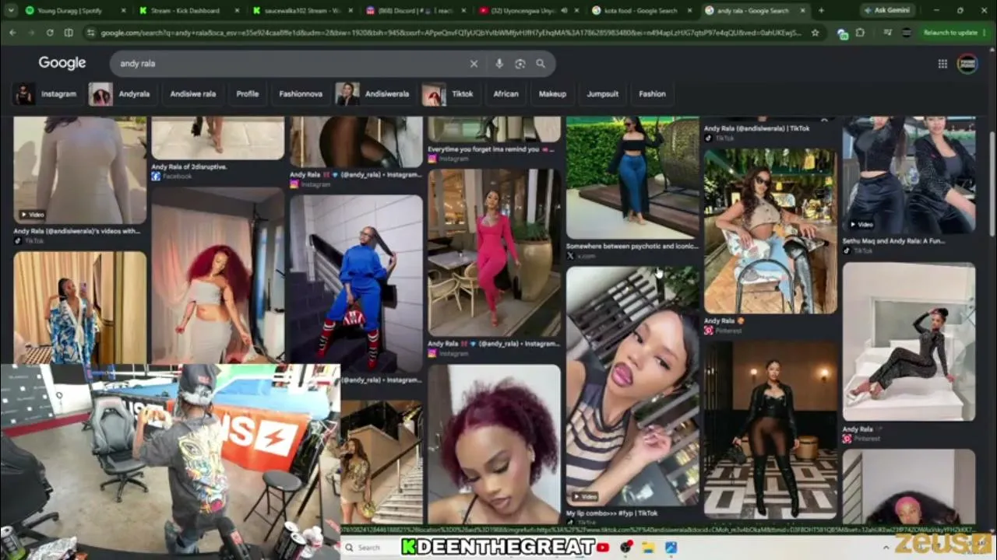
Task: Clear the 'andy rala' search text
Action: pos(474,64)
